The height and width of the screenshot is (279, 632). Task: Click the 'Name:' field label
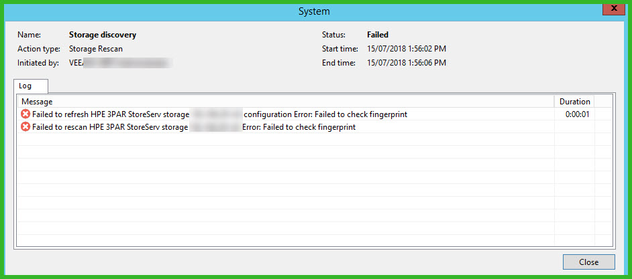pyautogui.click(x=29, y=35)
